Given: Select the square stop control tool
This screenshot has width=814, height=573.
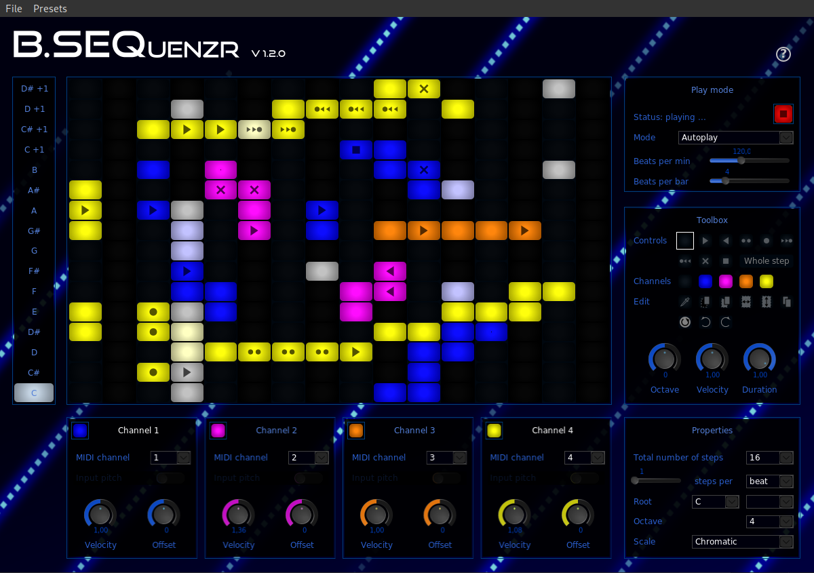Looking at the screenshot, I should (x=726, y=261).
